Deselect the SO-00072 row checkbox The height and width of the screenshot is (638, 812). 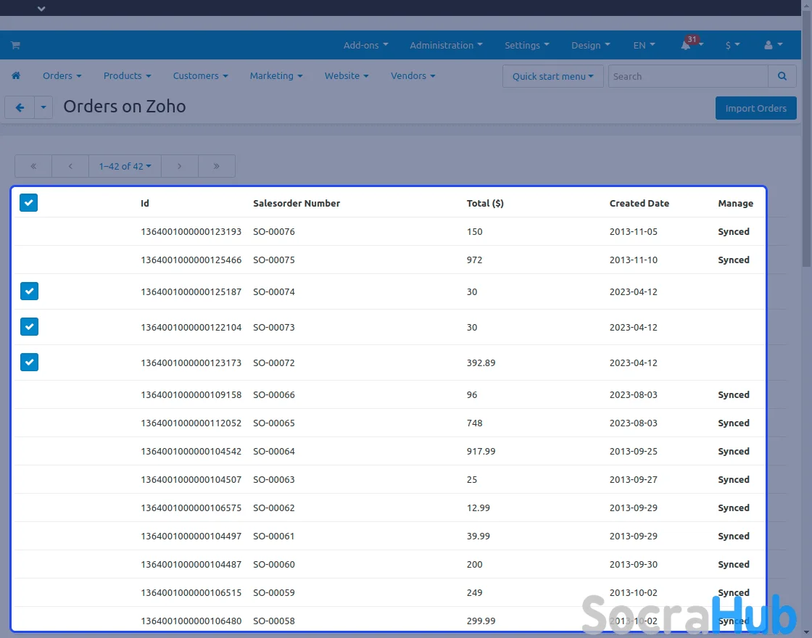[29, 362]
